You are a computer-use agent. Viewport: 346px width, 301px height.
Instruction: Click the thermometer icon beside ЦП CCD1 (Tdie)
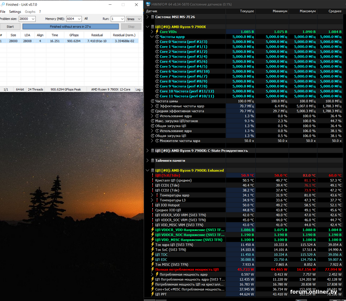tap(152, 185)
